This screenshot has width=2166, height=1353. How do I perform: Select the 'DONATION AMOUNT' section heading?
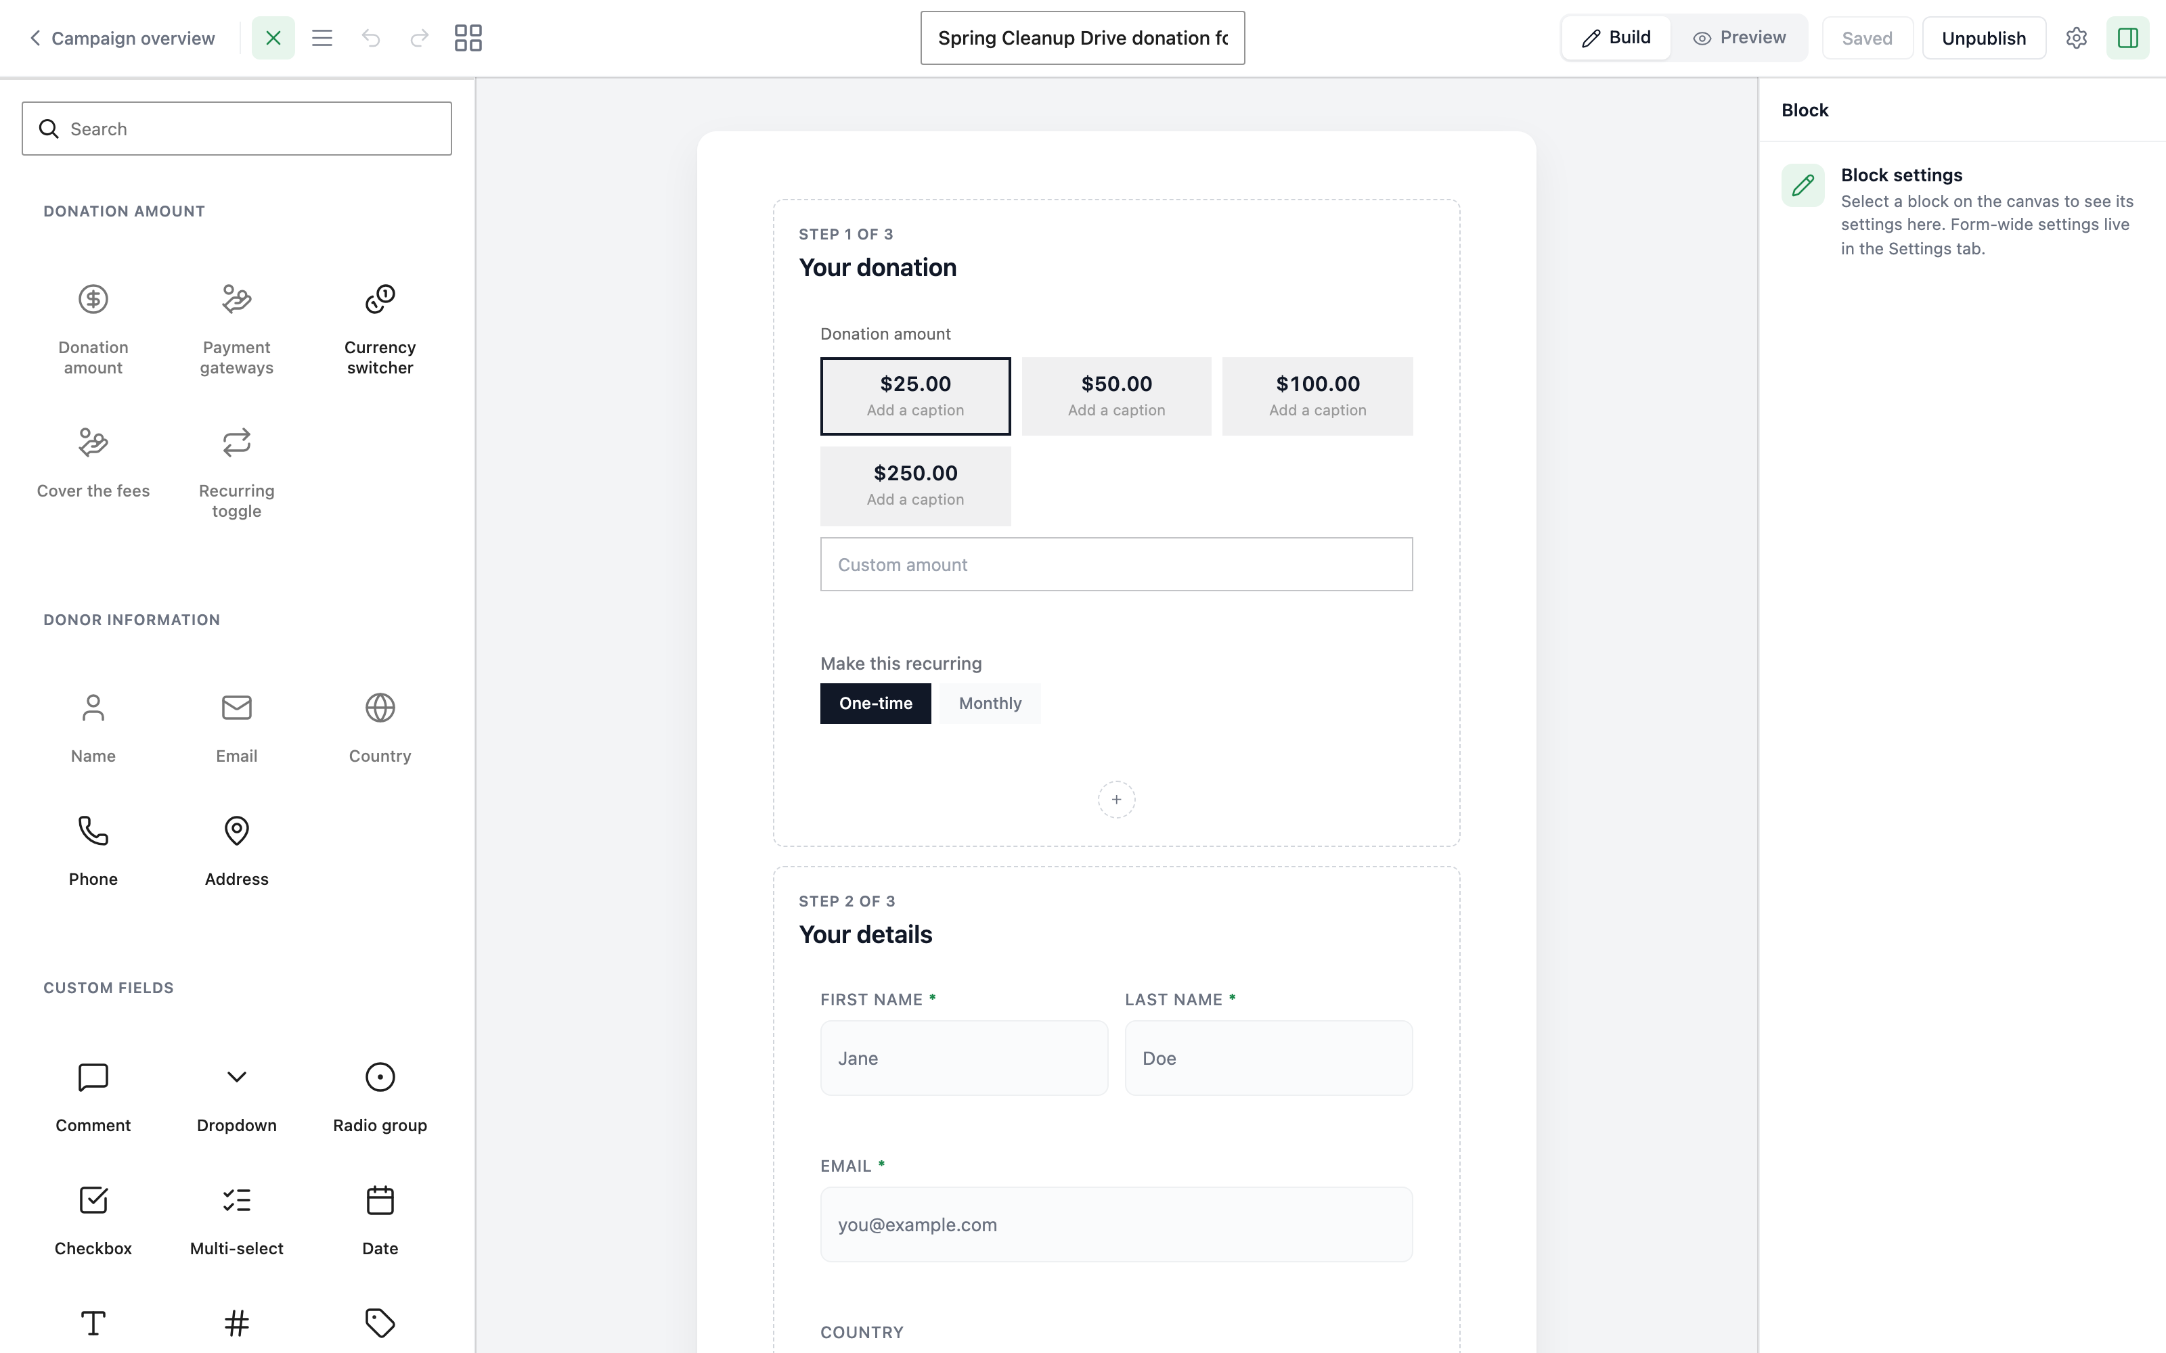click(x=125, y=211)
